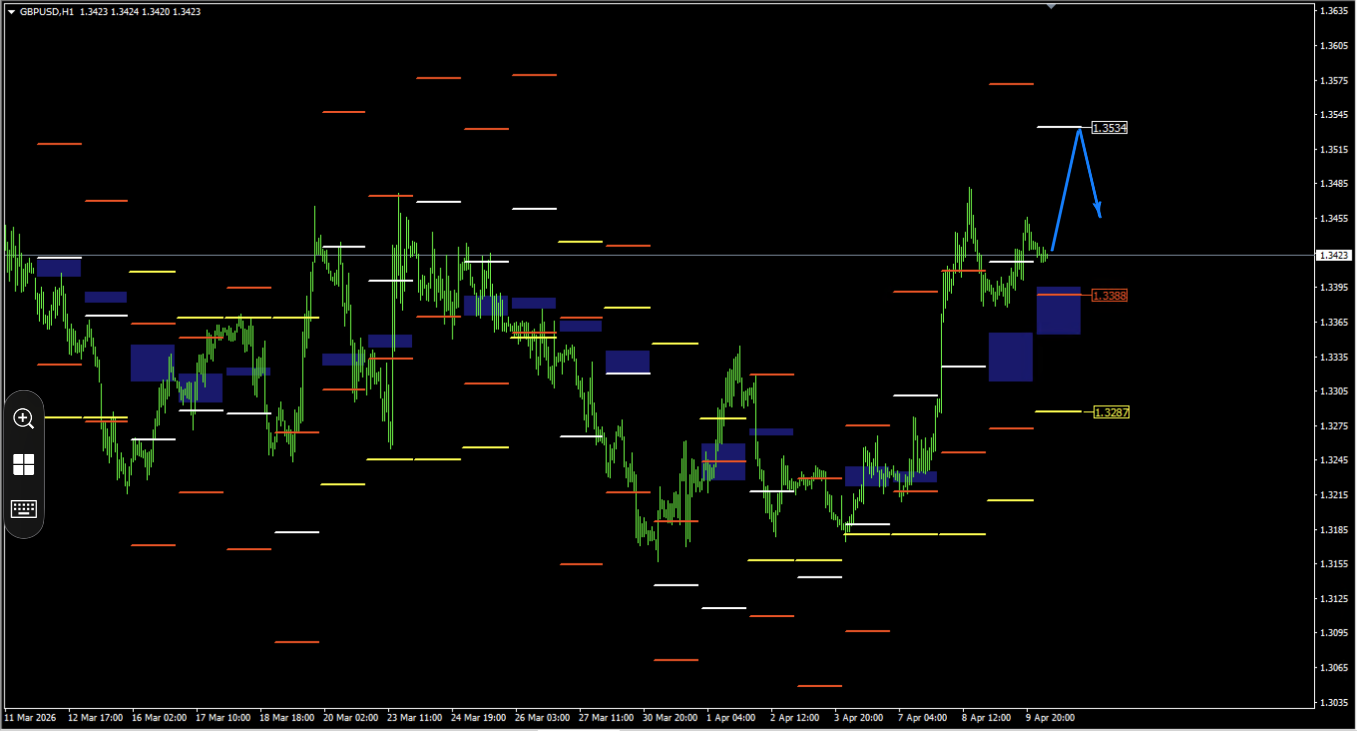
Task: Select the white 1.3534 price label
Action: click(x=1110, y=128)
